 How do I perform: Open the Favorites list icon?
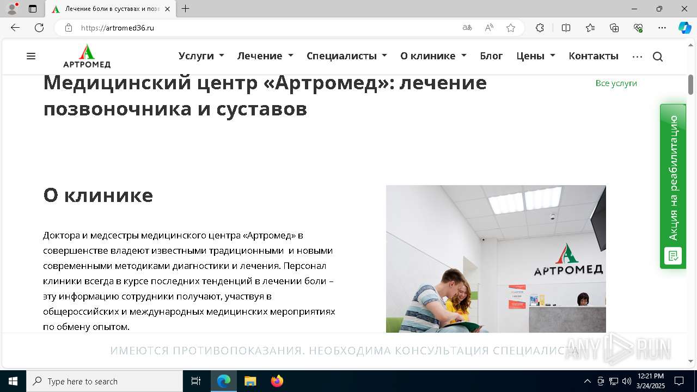coord(590,28)
